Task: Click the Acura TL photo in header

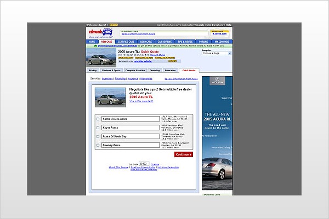Action: [x=101, y=58]
